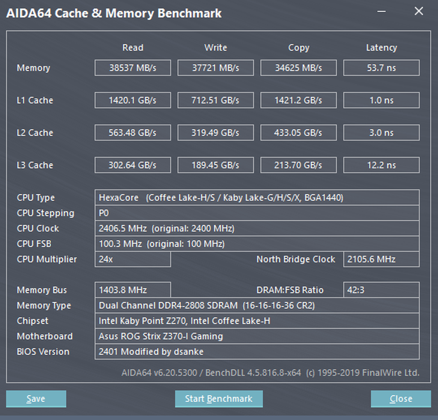The height and width of the screenshot is (420, 438).
Task: Click the Motherboard label
Action: point(45,336)
